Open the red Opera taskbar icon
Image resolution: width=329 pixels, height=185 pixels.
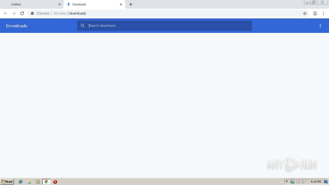pyautogui.click(x=55, y=182)
